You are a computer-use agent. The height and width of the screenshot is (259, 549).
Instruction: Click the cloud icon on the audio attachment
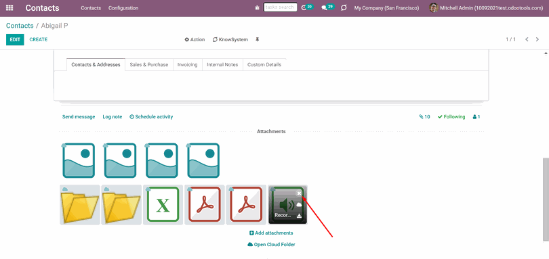coord(299,204)
